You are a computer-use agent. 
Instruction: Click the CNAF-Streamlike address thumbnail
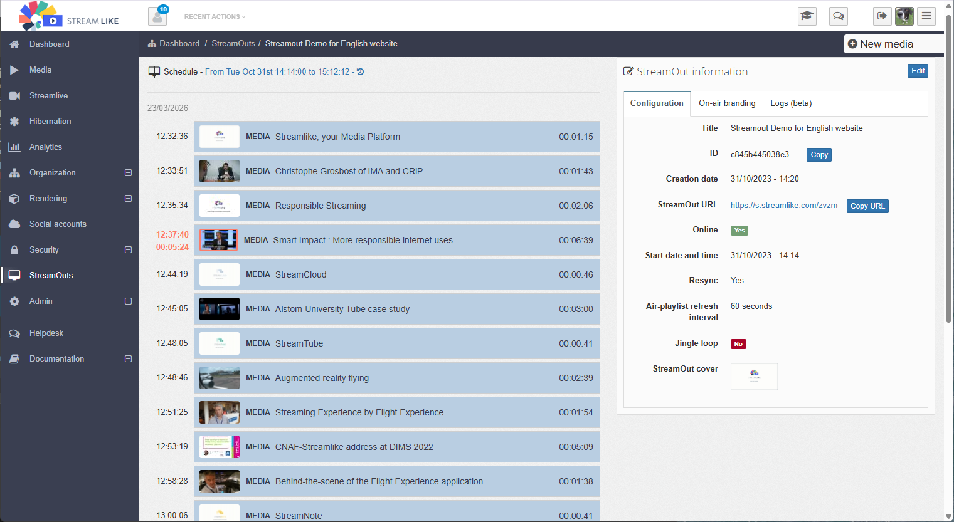(x=220, y=447)
